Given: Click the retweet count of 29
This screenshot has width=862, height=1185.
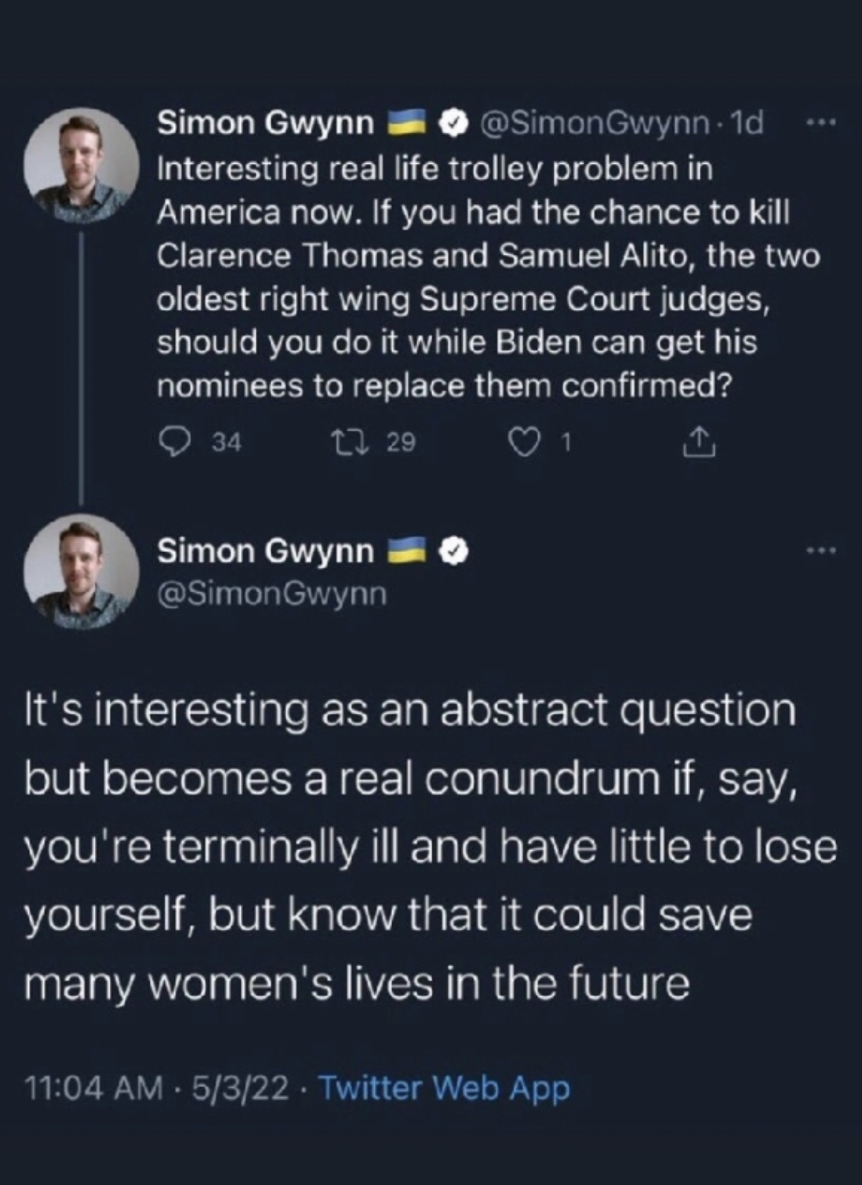Looking at the screenshot, I should tap(401, 443).
